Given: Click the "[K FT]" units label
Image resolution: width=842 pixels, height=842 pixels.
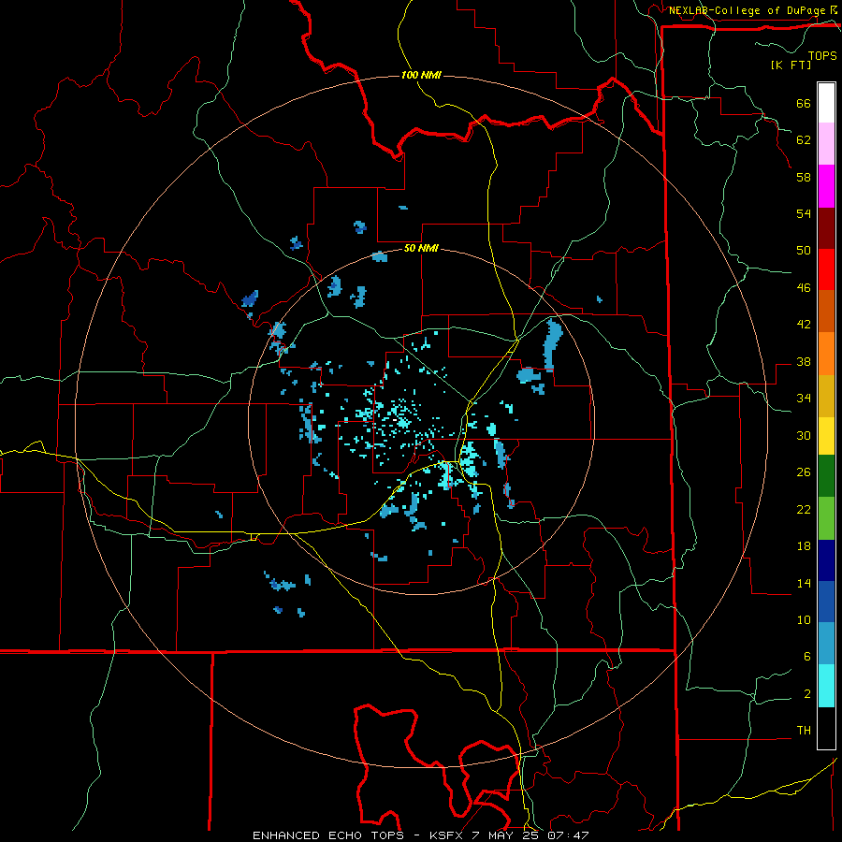Looking at the screenshot, I should coord(791,65).
